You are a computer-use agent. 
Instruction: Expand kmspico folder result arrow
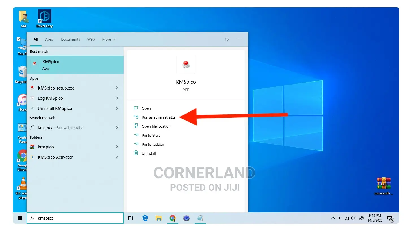117,147
